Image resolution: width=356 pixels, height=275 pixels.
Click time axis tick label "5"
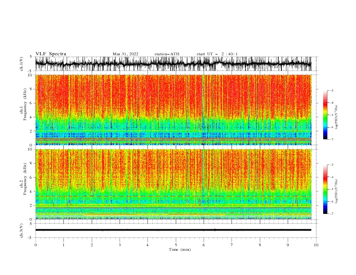point(176,245)
